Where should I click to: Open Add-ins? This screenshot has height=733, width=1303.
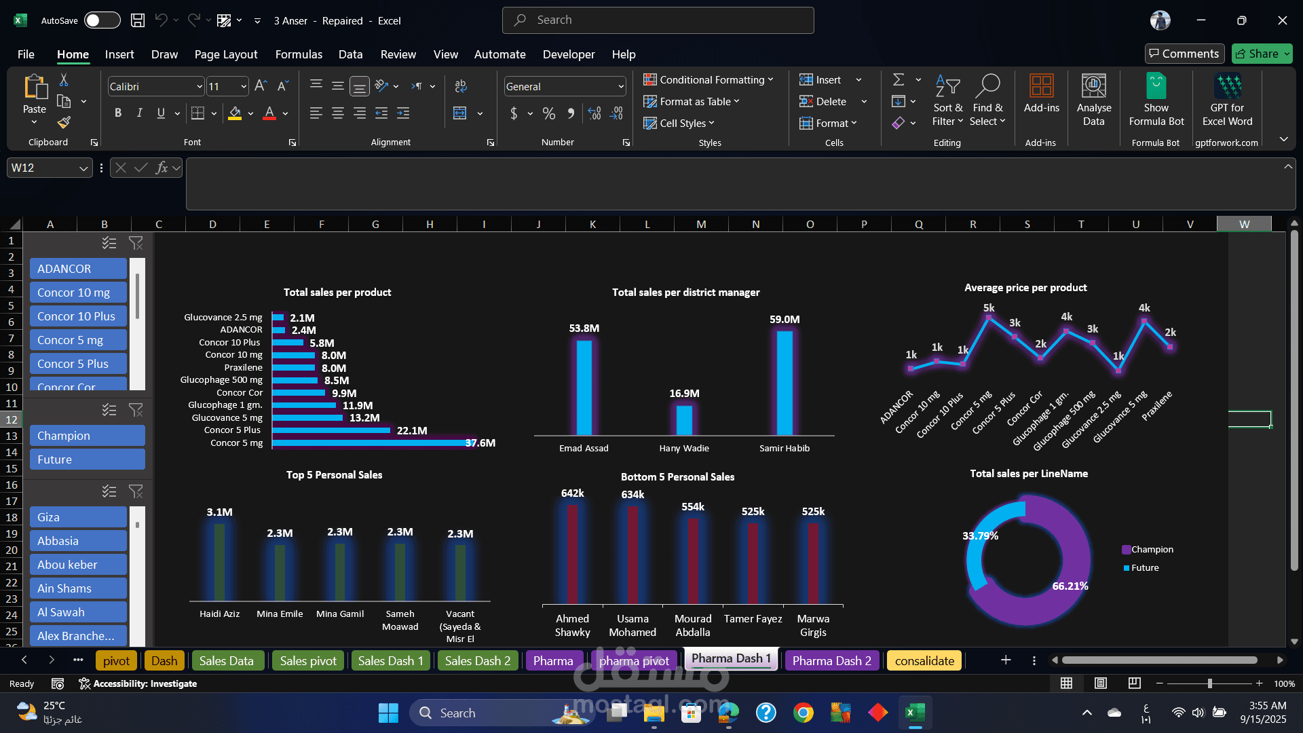[x=1042, y=94]
